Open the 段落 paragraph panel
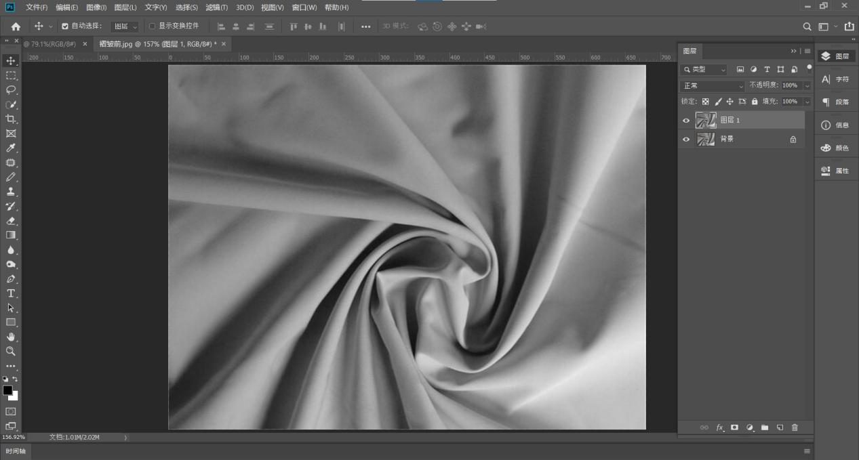Image resolution: width=859 pixels, height=460 pixels. 835,102
